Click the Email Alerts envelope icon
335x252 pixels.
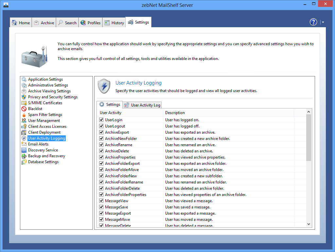click(24, 144)
